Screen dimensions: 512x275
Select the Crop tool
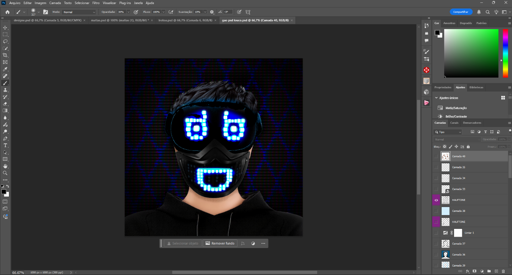pyautogui.click(x=5, y=55)
